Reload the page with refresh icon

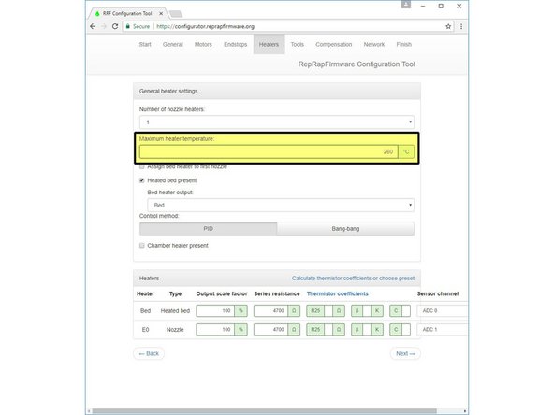[x=115, y=26]
